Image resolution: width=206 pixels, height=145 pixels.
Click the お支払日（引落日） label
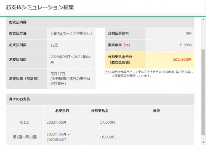tap(24, 79)
